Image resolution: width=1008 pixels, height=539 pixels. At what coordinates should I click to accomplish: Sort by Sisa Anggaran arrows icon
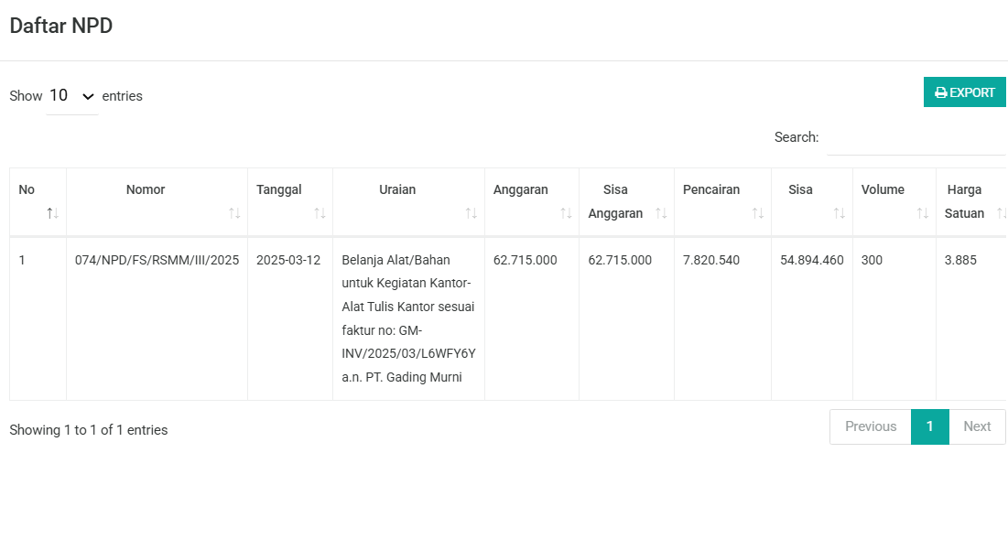[x=661, y=213]
